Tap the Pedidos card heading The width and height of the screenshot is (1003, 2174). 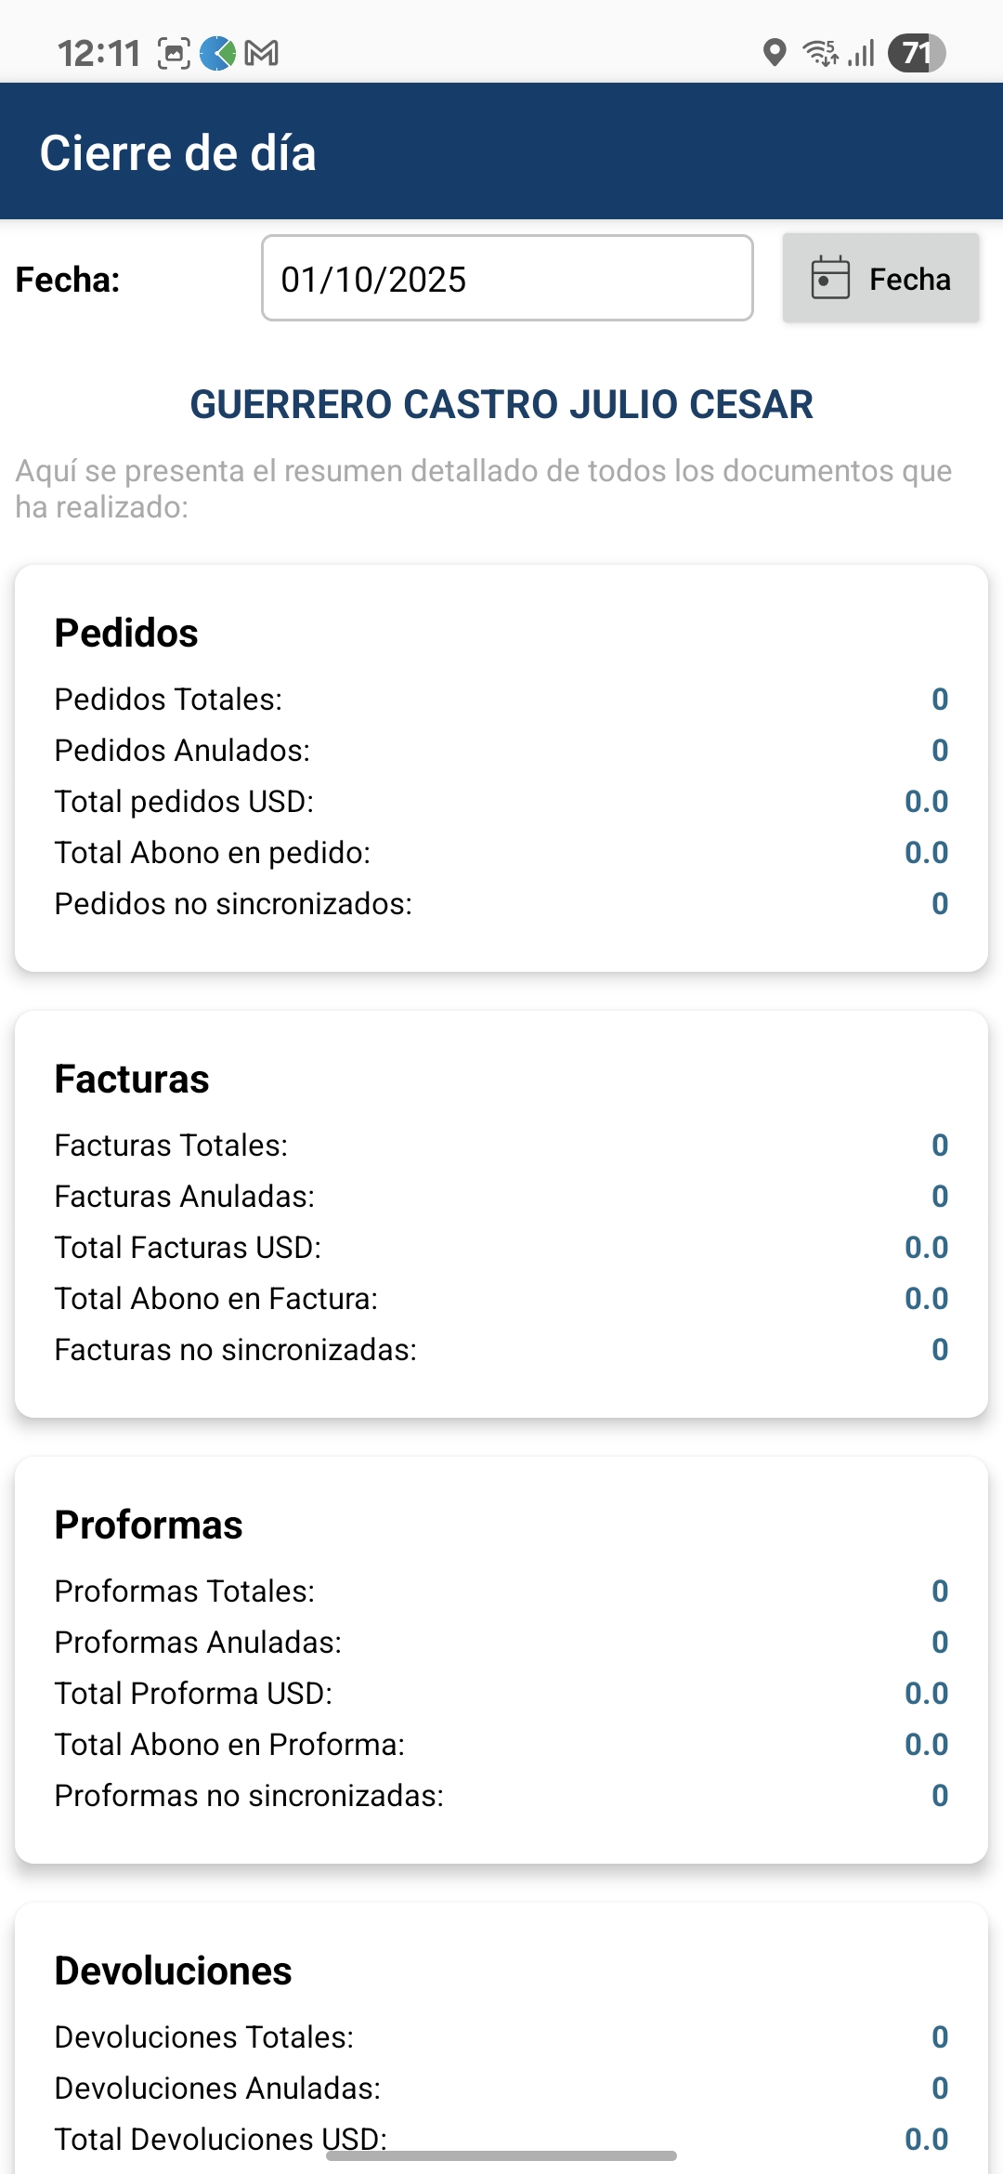(126, 633)
